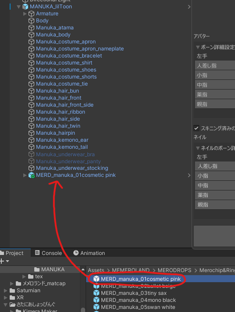The width and height of the screenshot is (235, 312).
Task: Click the added-prefab icon of MERD_manuka_01cosmetic pink in Hierarchy
Action: 32,175
